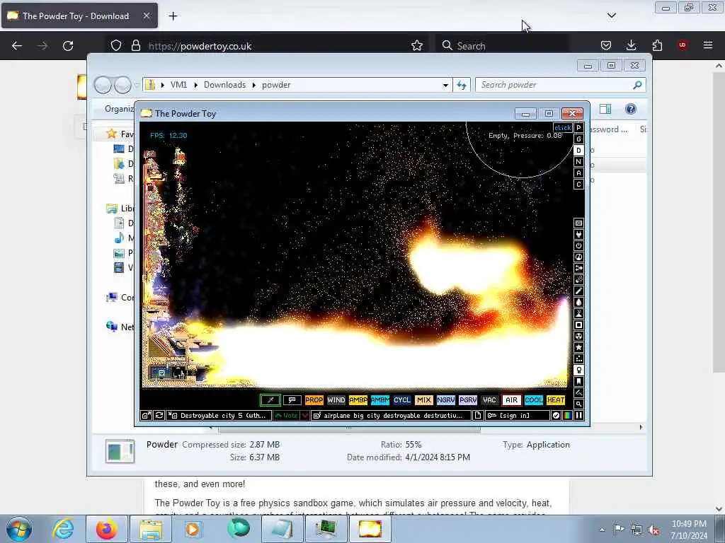Toggle D decorations quick option
This screenshot has height=543, width=725.
pyautogui.click(x=578, y=151)
